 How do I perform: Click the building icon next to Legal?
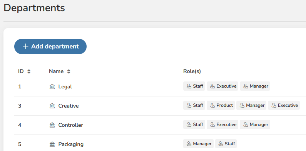[52, 86]
